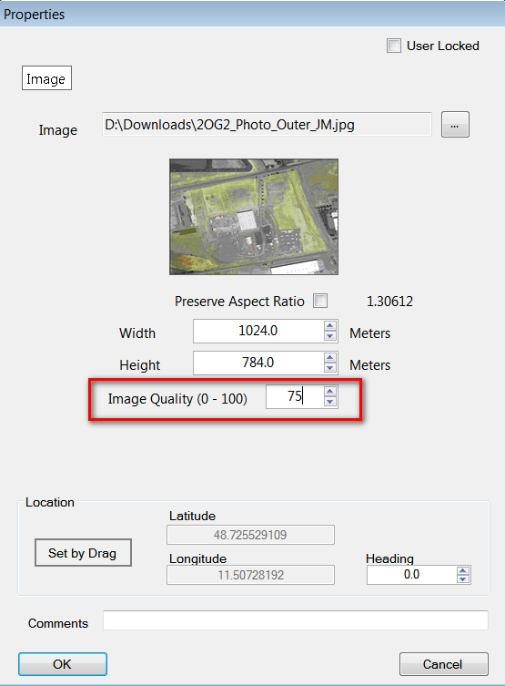
Task: Click the Set by Drag button
Action: pyautogui.click(x=83, y=553)
